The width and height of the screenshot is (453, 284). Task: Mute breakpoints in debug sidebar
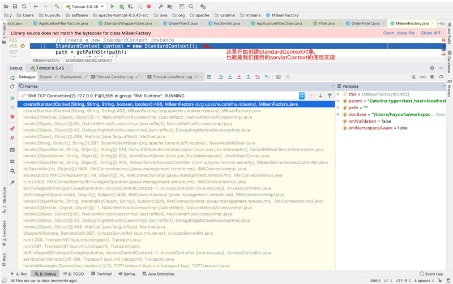[12, 137]
